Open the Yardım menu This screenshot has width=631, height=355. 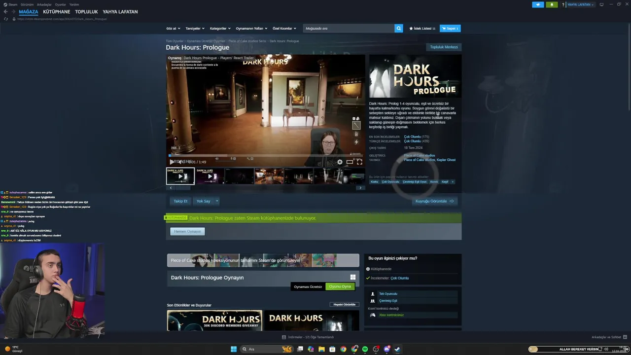tap(74, 4)
